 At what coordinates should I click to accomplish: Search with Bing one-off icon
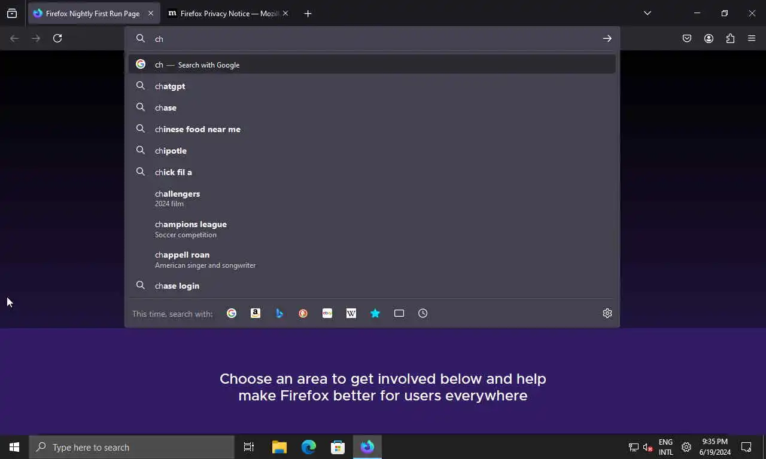[x=279, y=313]
